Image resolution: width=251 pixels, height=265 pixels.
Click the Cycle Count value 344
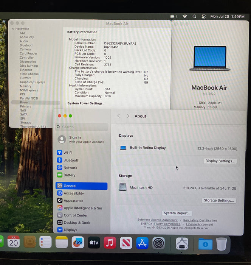[107, 89]
